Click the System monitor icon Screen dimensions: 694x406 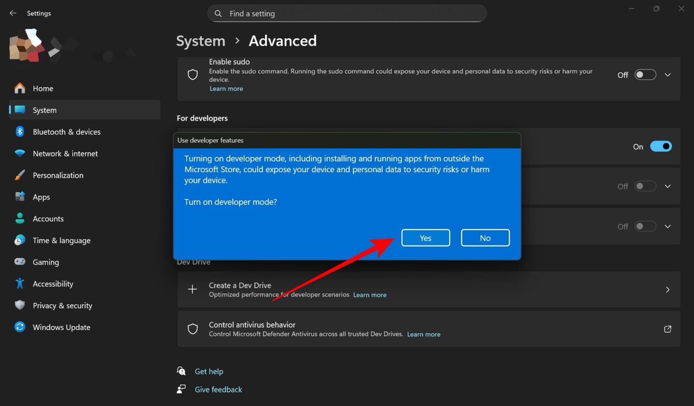[x=20, y=110]
